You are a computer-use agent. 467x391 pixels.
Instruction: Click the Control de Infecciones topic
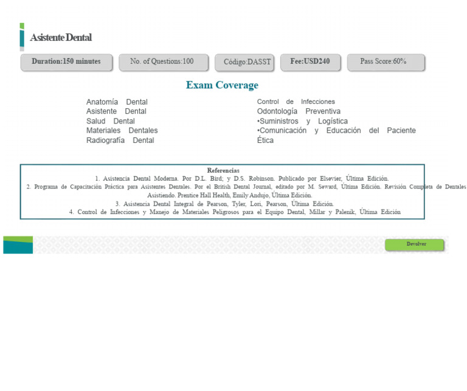click(x=296, y=102)
